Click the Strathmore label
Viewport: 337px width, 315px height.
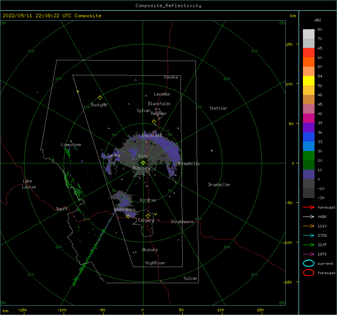(x=182, y=222)
